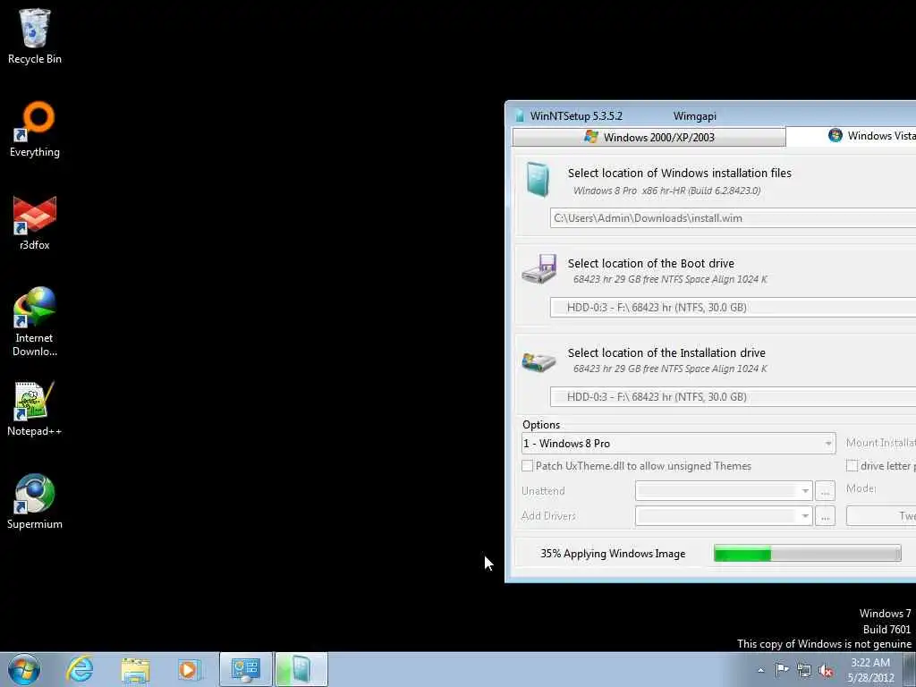The image size is (916, 687).
Task: Click the Installation drive icon
Action: pyautogui.click(x=539, y=361)
